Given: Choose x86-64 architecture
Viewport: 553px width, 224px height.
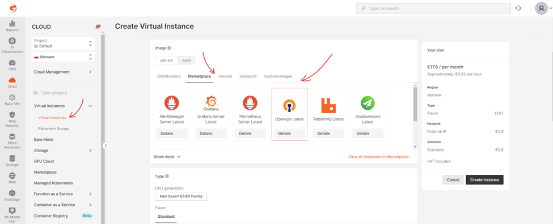Looking at the screenshot, I should point(166,61).
